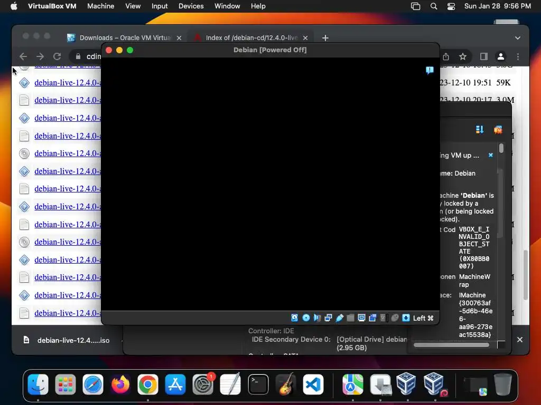
Task: Open the Help menu
Action: 258,6
